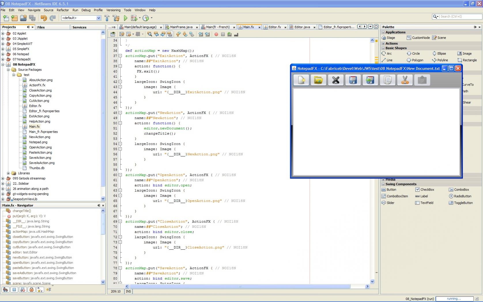The image size is (483, 302).
Task: Click the New Project toolbar icon
Action: click(14, 18)
